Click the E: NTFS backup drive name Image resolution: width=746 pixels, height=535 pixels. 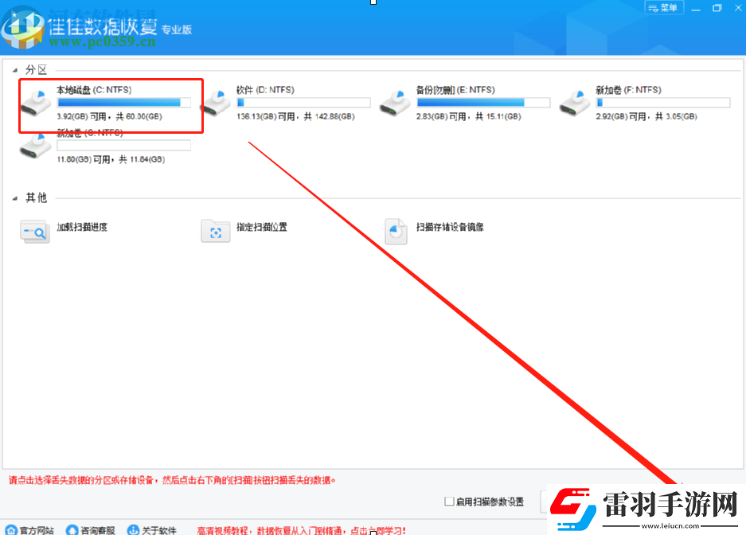click(455, 90)
